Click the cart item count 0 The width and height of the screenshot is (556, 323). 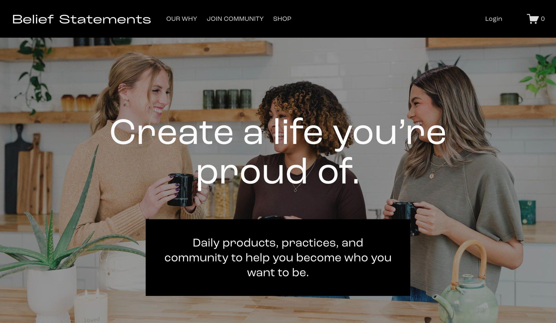point(543,19)
